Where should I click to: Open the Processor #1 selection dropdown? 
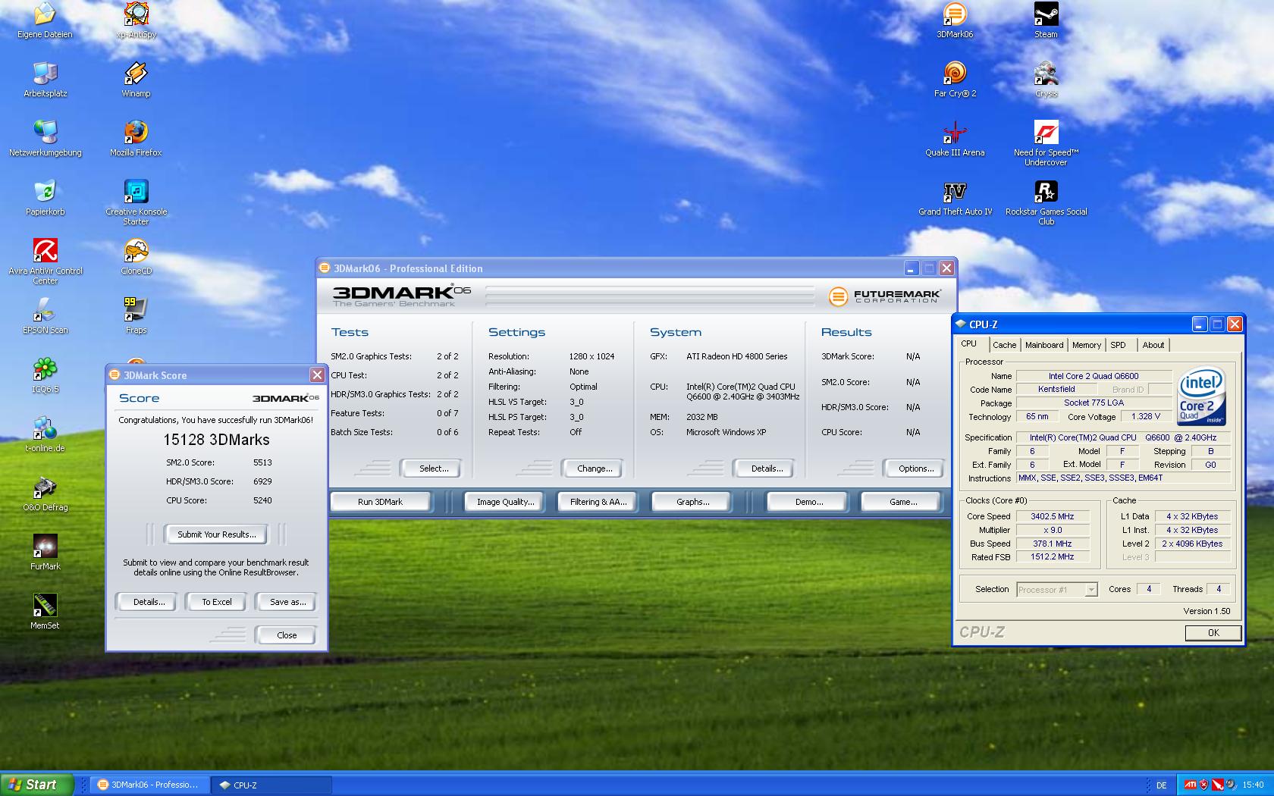tap(1057, 590)
